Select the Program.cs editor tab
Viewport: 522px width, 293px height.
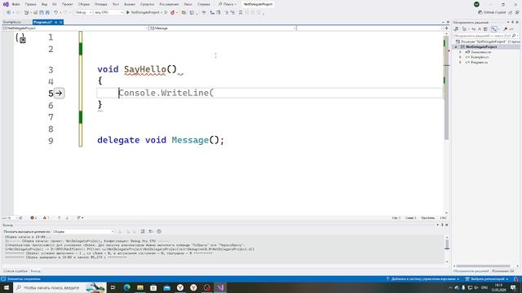(x=43, y=22)
